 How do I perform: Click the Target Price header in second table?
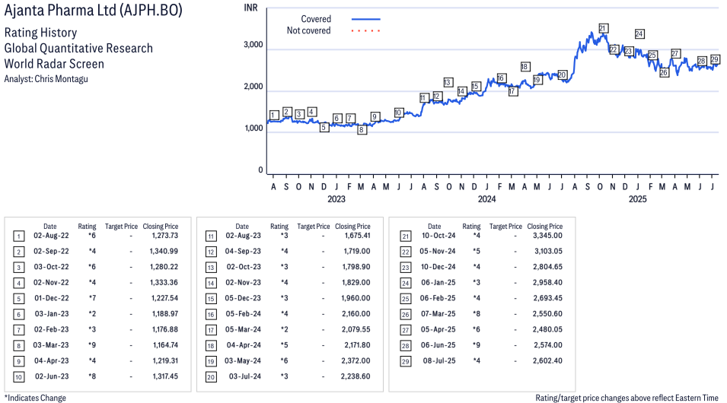pyautogui.click(x=314, y=227)
